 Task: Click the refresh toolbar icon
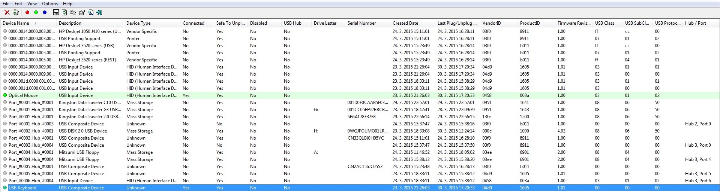pos(64,12)
